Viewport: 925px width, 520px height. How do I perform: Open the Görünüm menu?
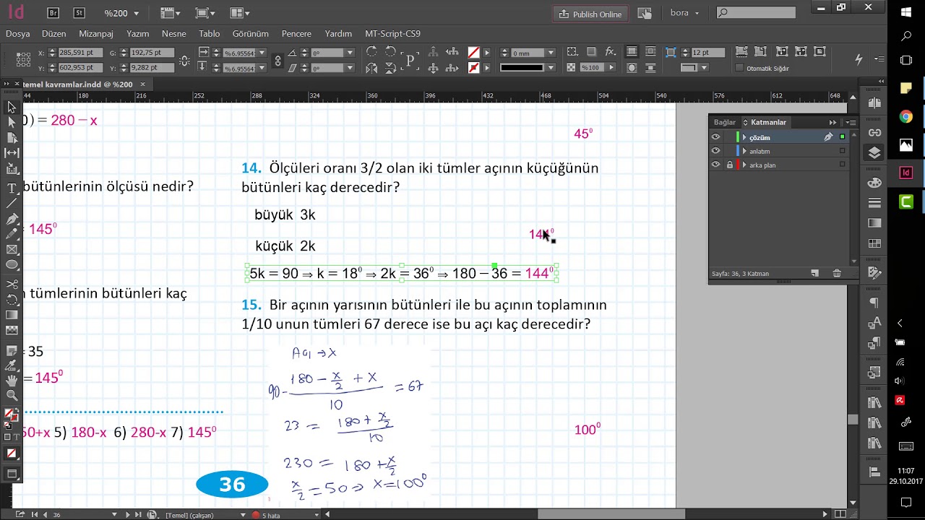tap(250, 34)
